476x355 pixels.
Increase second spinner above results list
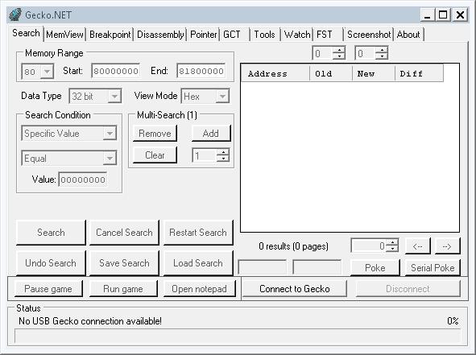(x=382, y=51)
